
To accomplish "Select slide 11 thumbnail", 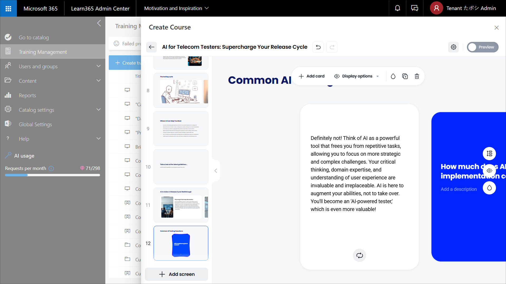I will 181,205.
